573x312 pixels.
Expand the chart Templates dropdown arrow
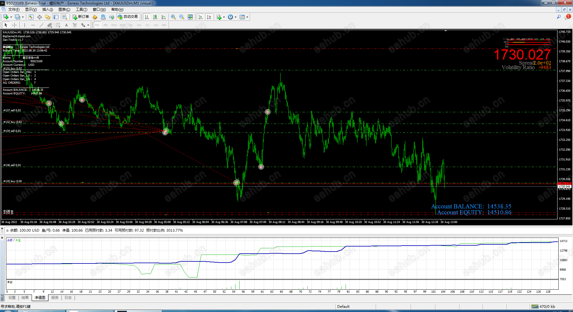point(247,17)
